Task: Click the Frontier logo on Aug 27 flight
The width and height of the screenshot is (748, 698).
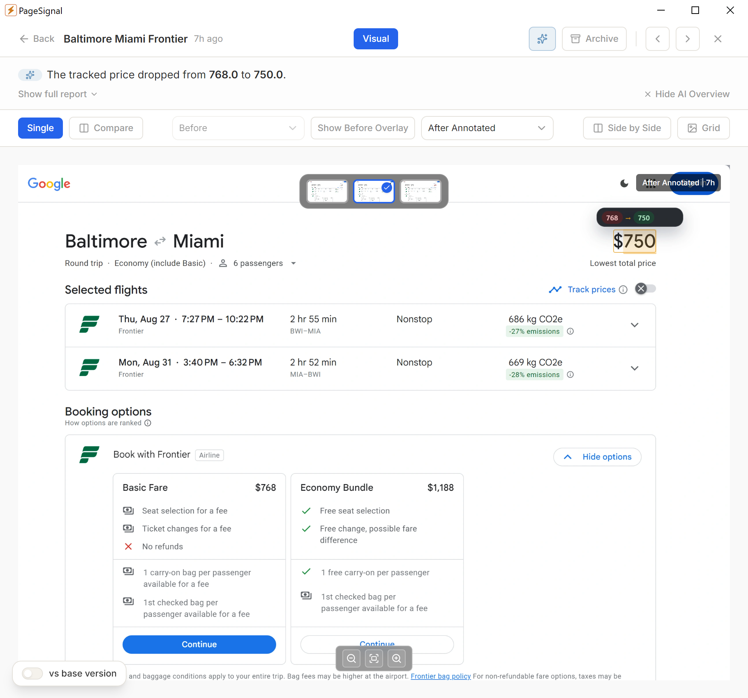Action: tap(89, 324)
